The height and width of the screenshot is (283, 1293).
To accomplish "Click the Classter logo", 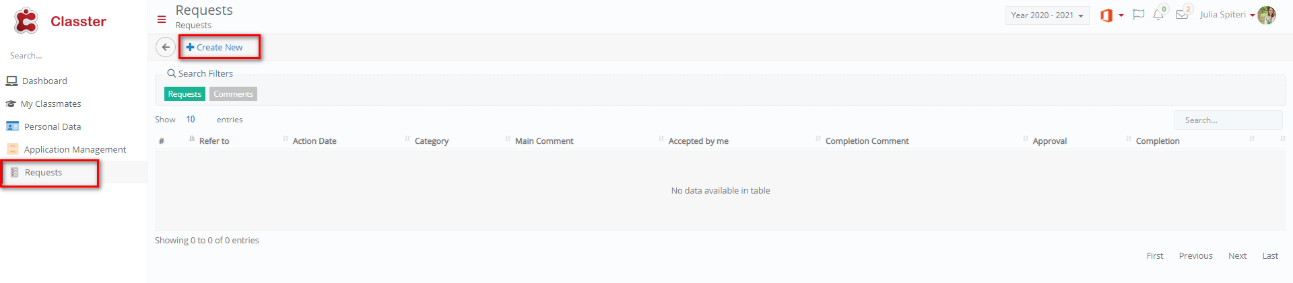I will [61, 21].
